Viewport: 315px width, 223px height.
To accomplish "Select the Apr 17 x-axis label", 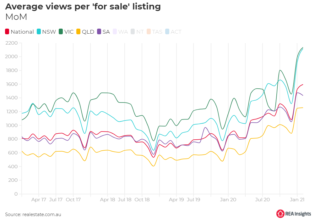I will [x=39, y=199].
